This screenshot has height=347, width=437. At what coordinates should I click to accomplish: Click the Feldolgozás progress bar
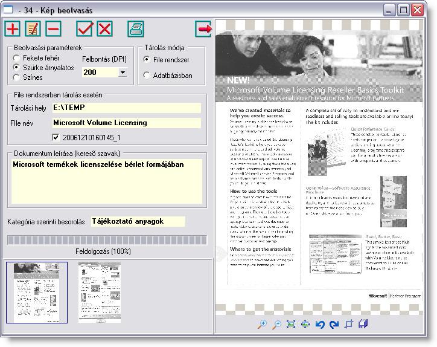[x=107, y=241]
